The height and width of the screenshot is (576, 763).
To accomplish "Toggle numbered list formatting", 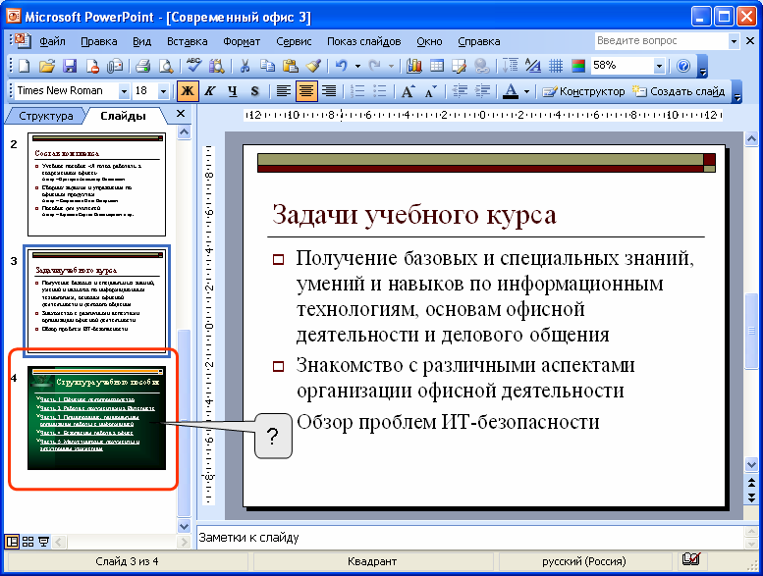I will (357, 91).
